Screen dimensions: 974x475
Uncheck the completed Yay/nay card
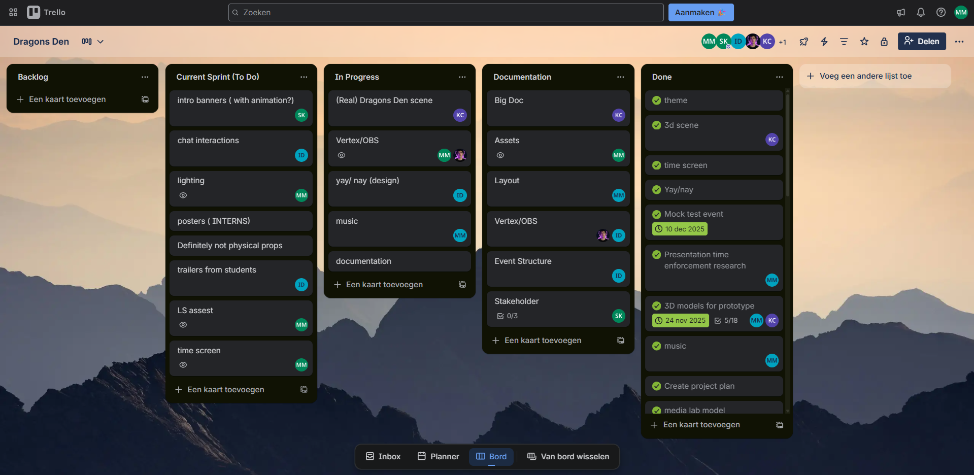tap(657, 190)
